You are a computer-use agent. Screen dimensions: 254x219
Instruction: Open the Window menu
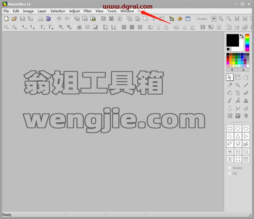(x=127, y=11)
